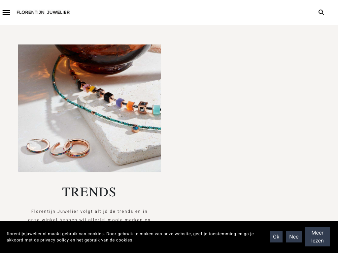Image resolution: width=338 pixels, height=253 pixels.
Task: Click the brown glass bowl in the photo
Action: tap(103, 58)
